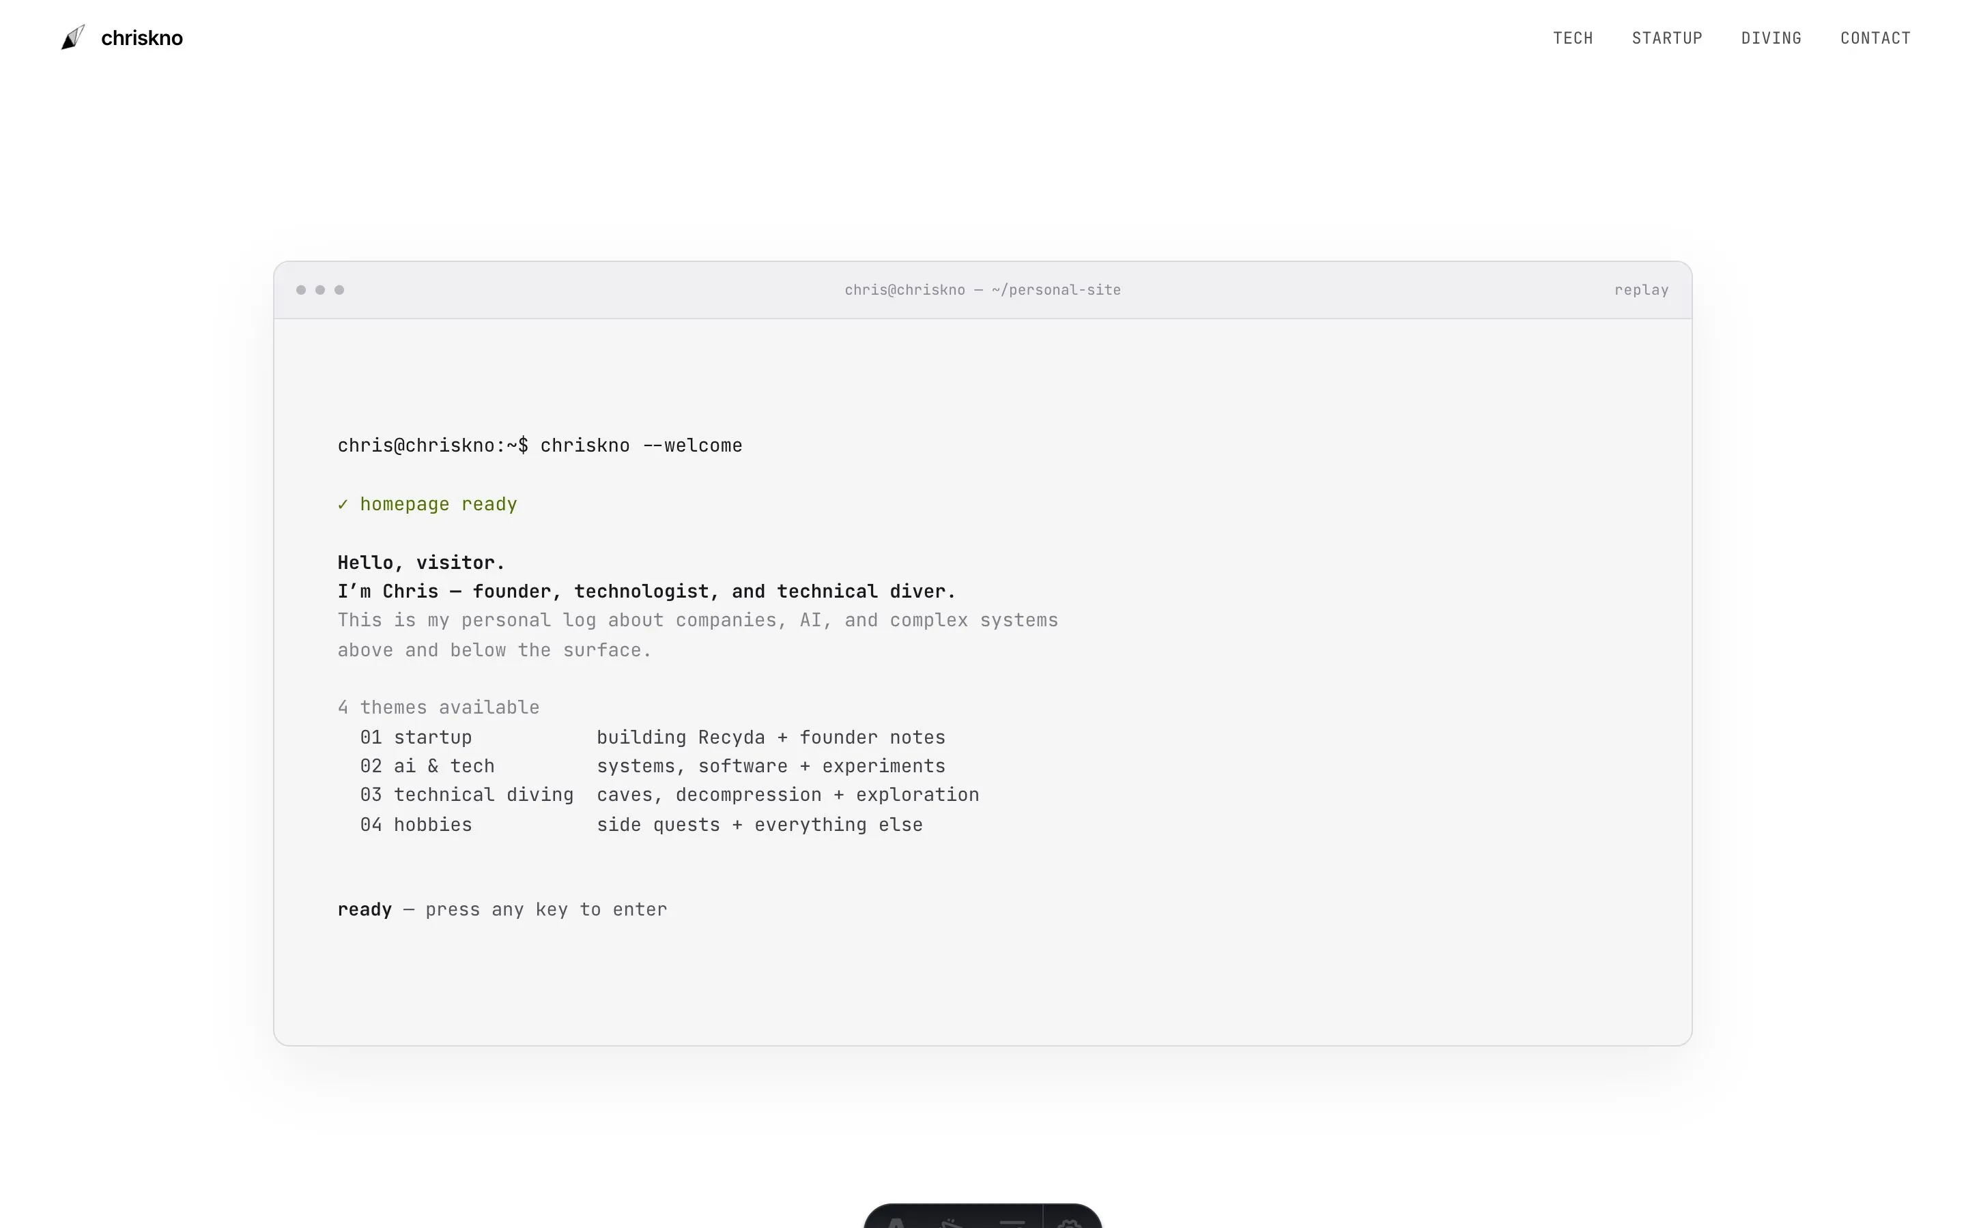Click building Recyda + founder notes description

pos(771,737)
